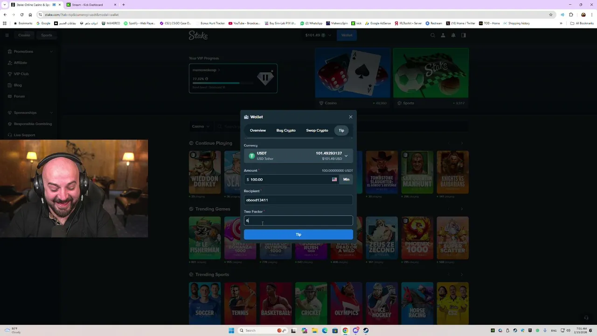Click the browser home icon
Image resolution: width=597 pixels, height=336 pixels.
pyautogui.click(x=30, y=14)
